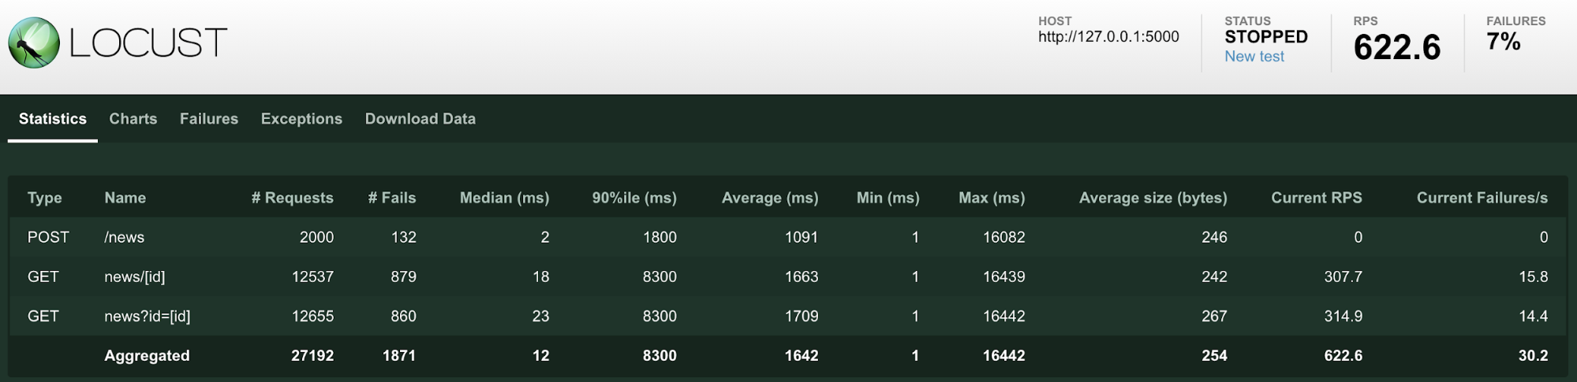Sort by Average size (bytes) header
The width and height of the screenshot is (1577, 382).
click(x=1153, y=198)
